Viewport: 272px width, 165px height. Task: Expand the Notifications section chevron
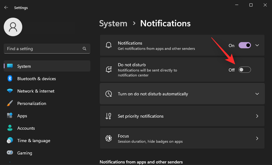click(x=257, y=46)
